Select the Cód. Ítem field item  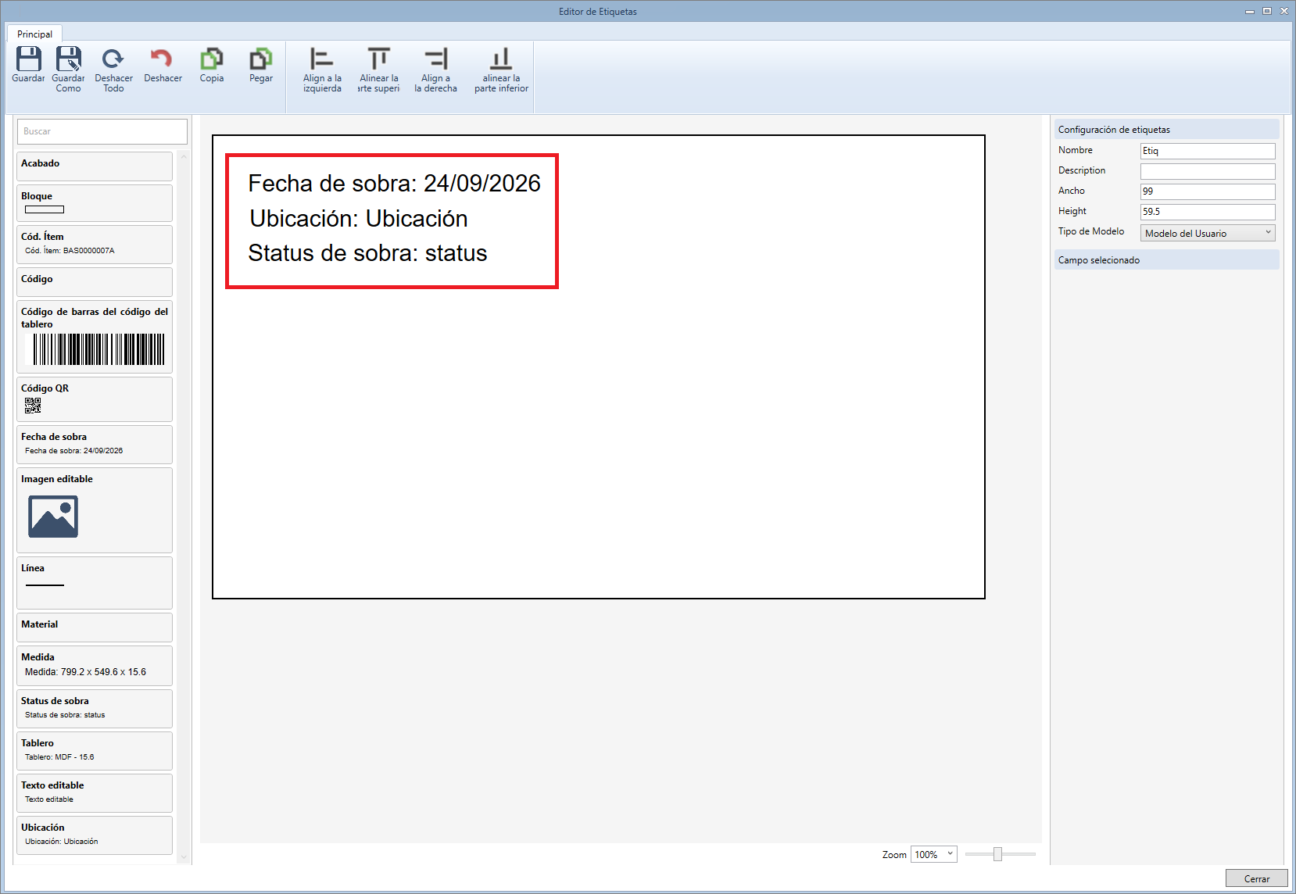(x=95, y=245)
